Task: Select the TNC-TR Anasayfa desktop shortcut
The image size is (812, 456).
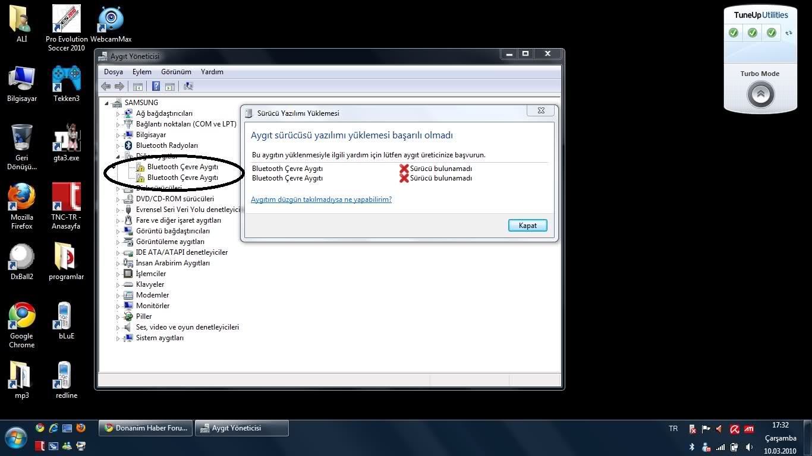Action: 67,207
